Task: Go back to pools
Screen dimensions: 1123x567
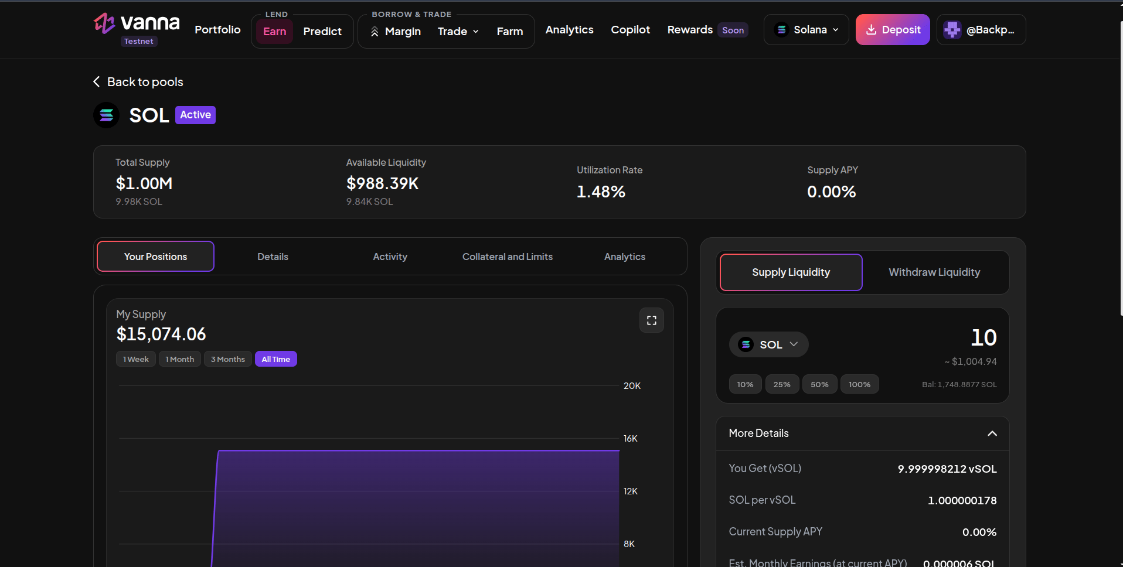Action: click(x=138, y=82)
